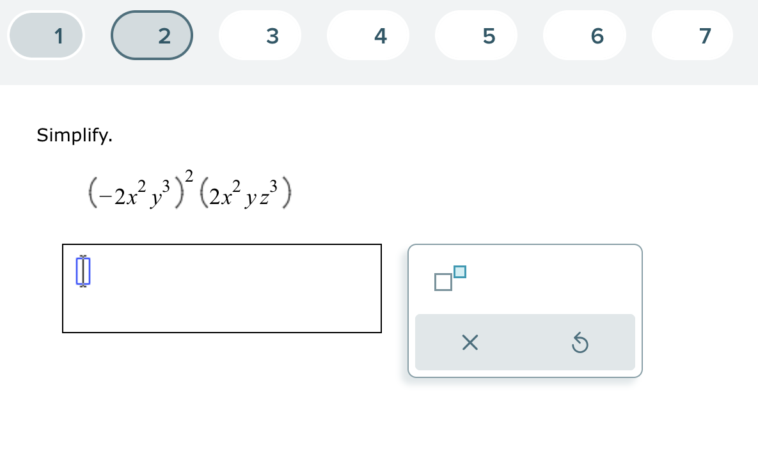The height and width of the screenshot is (465, 758).
Task: Select the small superscript box on the exponent icon
Action: (x=460, y=272)
